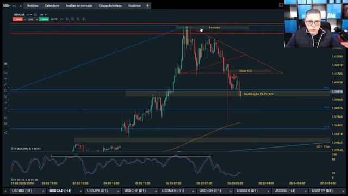Close the USDMXN (D1) chart tab
This screenshot has width=348, height=196.
click(x=193, y=191)
